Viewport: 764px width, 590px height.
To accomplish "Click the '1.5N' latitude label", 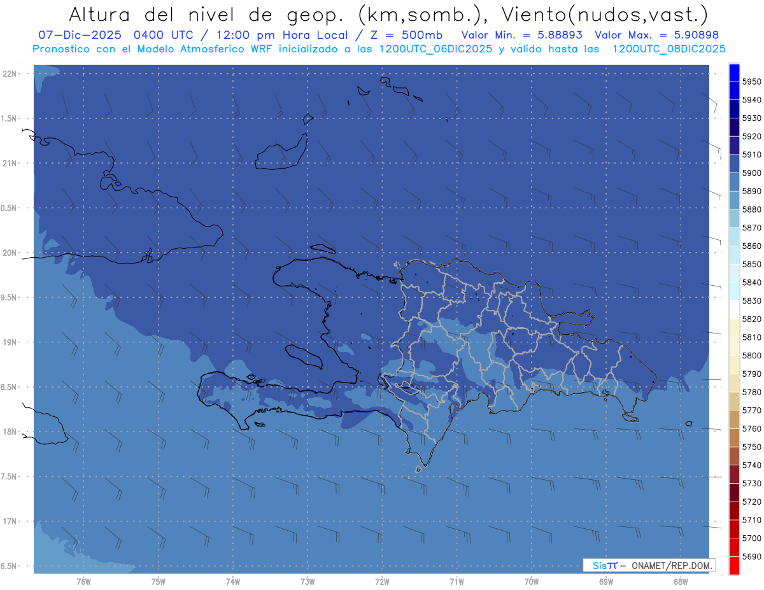I will 10,118.
